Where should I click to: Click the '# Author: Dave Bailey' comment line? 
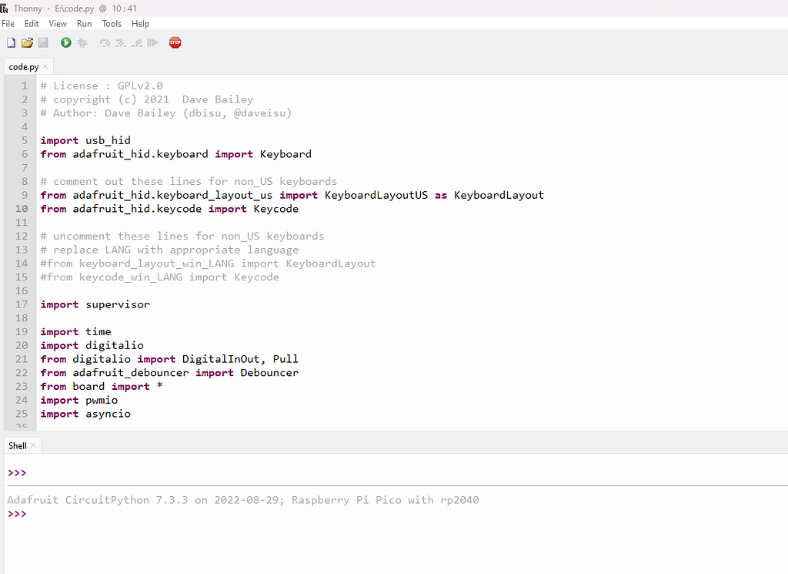166,113
